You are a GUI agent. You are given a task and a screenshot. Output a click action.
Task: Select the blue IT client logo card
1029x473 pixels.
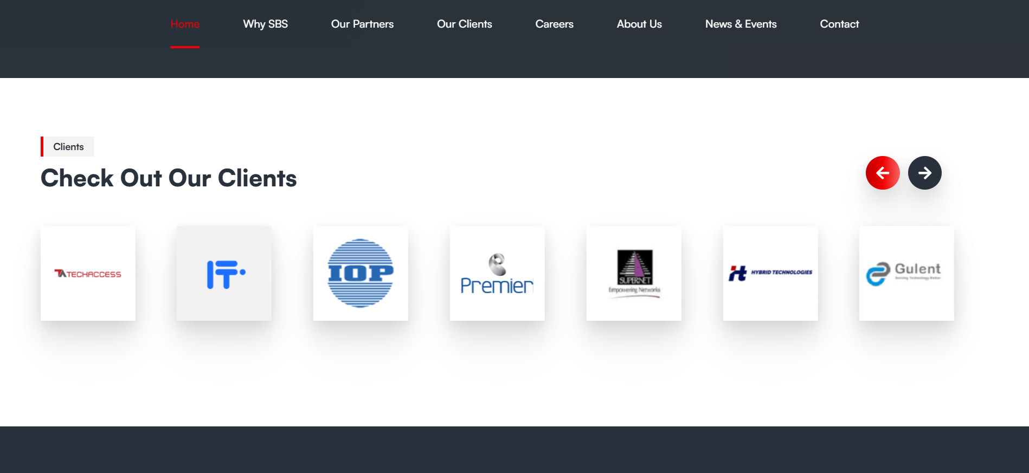coord(224,274)
